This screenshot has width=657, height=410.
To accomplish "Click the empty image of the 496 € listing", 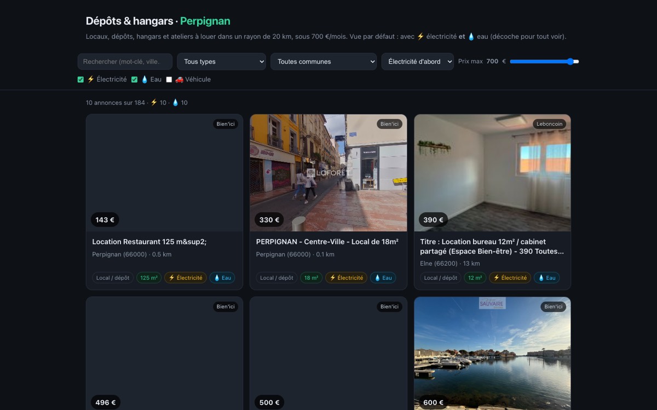I will point(164,353).
